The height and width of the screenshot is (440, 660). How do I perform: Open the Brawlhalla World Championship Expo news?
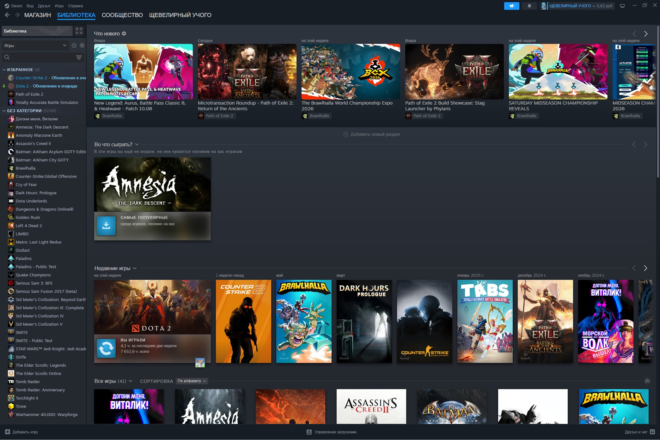[x=351, y=72]
